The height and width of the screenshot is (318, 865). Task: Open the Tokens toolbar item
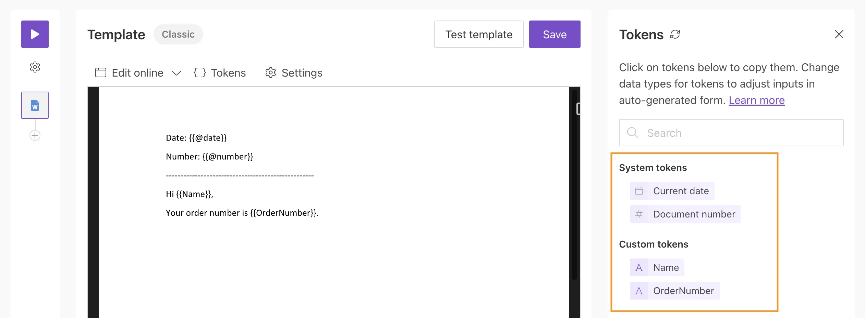(220, 73)
